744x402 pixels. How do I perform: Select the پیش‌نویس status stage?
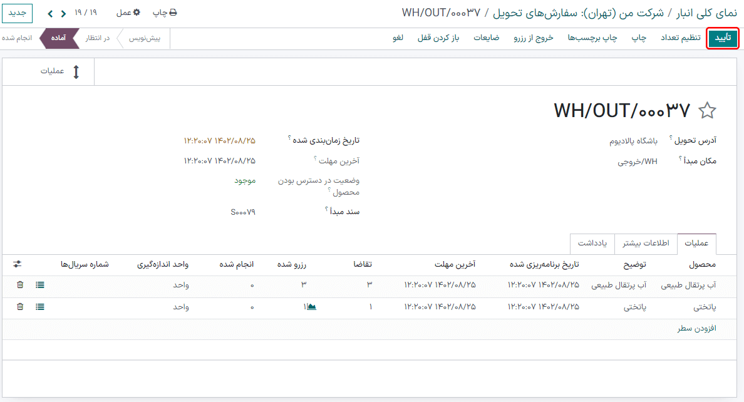[144, 38]
